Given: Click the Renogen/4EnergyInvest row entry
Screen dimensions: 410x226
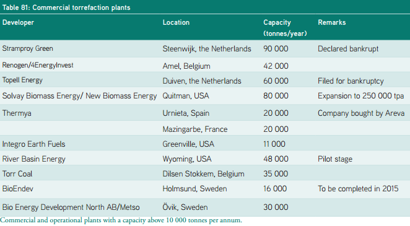Looking at the screenshot, I should (38, 65).
